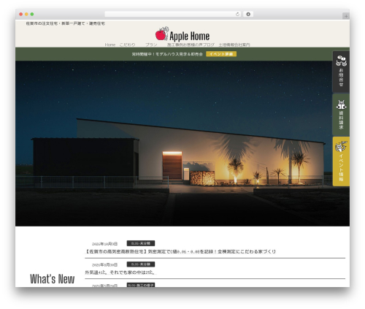The image size is (365, 309).
Task: Open the イベント情報 side tab
Action: tap(341, 161)
